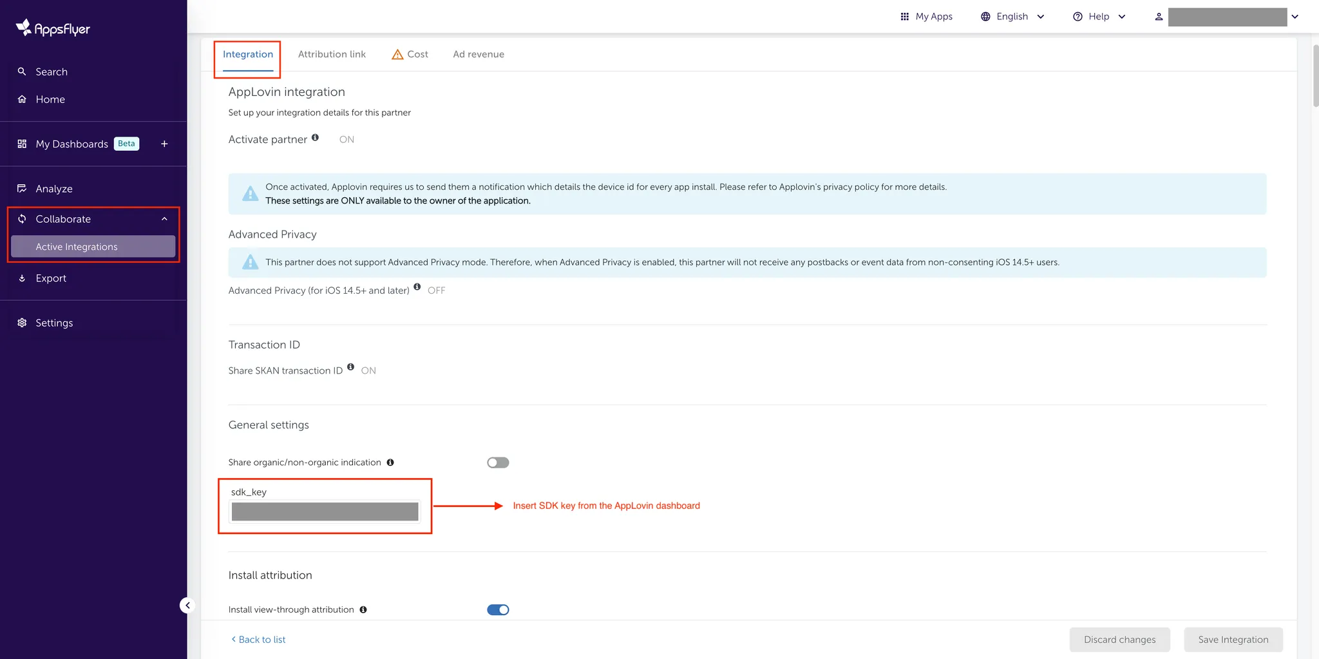The image size is (1319, 659).
Task: Collapse the sidebar with the arrow button
Action: coord(187,605)
